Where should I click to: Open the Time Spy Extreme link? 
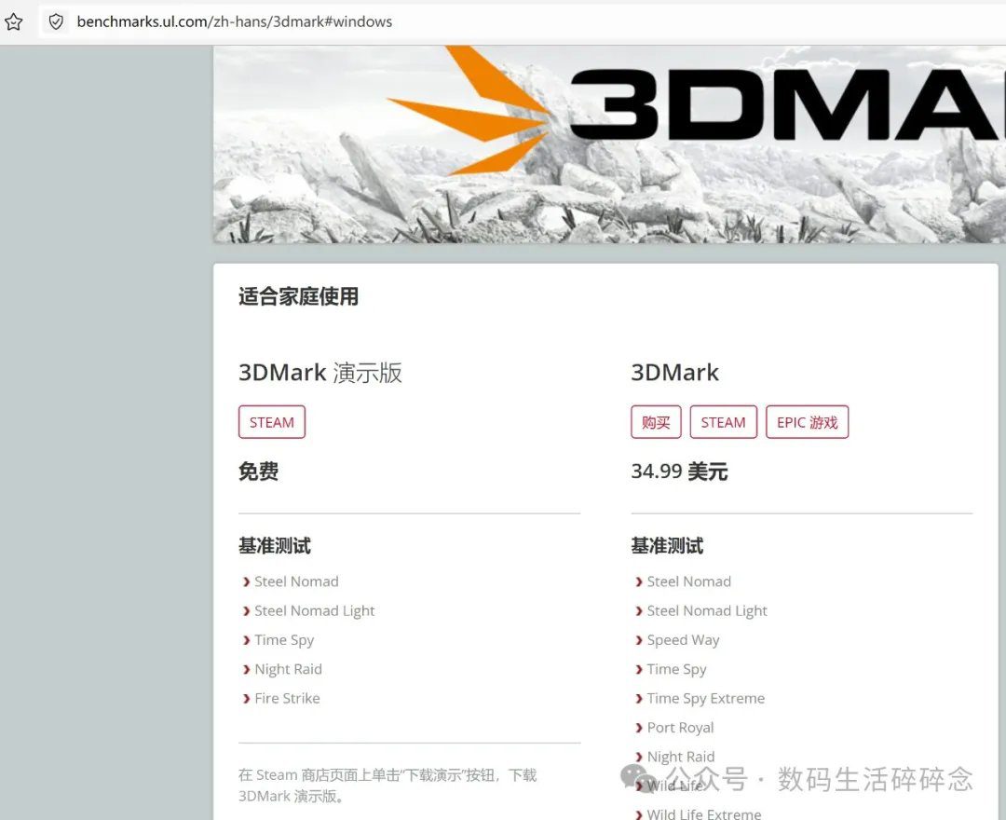tap(705, 698)
